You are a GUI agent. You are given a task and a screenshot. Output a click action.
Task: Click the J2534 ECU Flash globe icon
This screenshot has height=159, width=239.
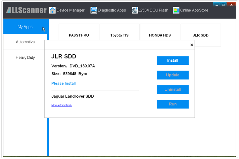point(135,10)
